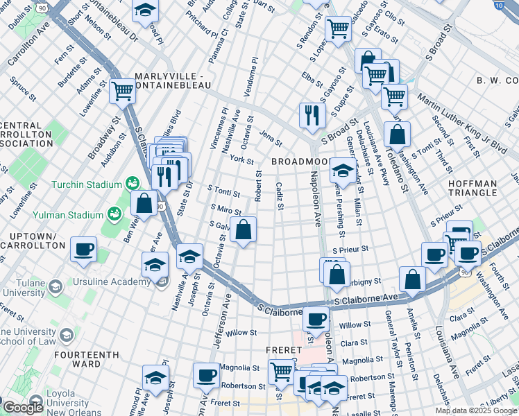Open the school marker near Fontainebleau Dr
The width and height of the screenshot is (519, 416).
[x=145, y=12]
